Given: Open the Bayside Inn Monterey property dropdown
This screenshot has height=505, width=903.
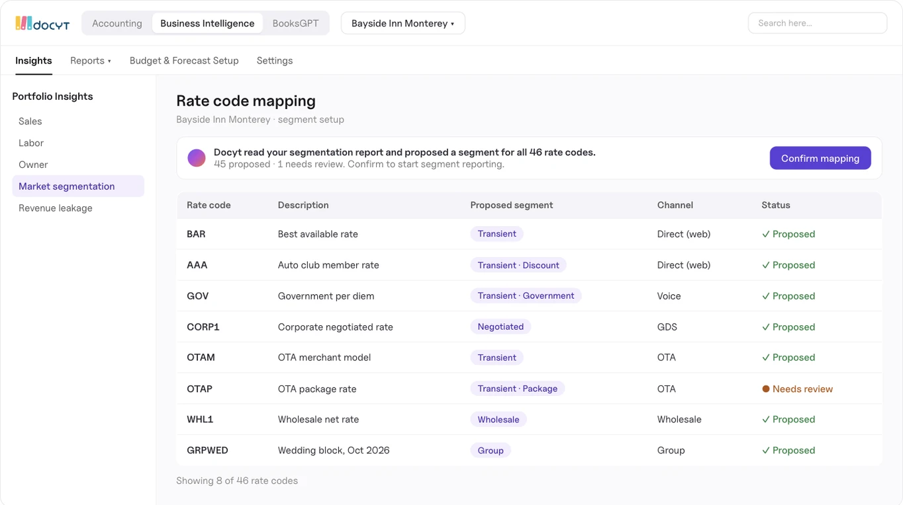Looking at the screenshot, I should pos(403,23).
